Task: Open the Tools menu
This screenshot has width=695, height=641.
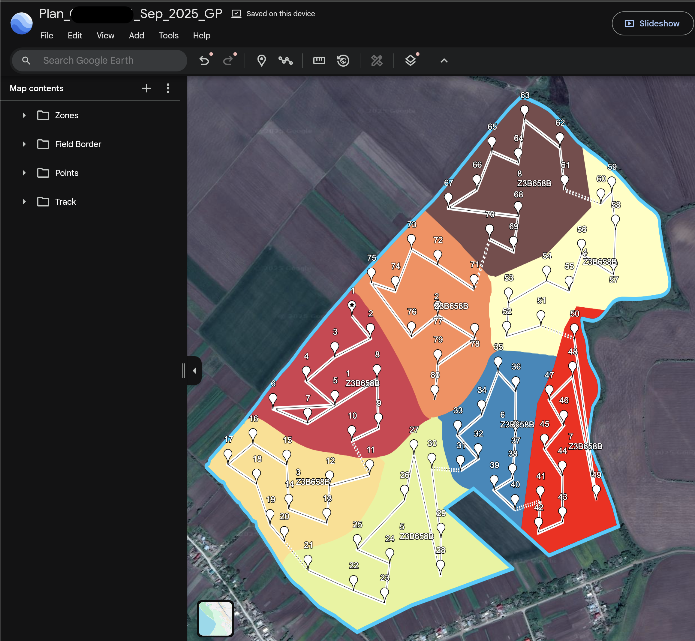Action: coord(168,35)
